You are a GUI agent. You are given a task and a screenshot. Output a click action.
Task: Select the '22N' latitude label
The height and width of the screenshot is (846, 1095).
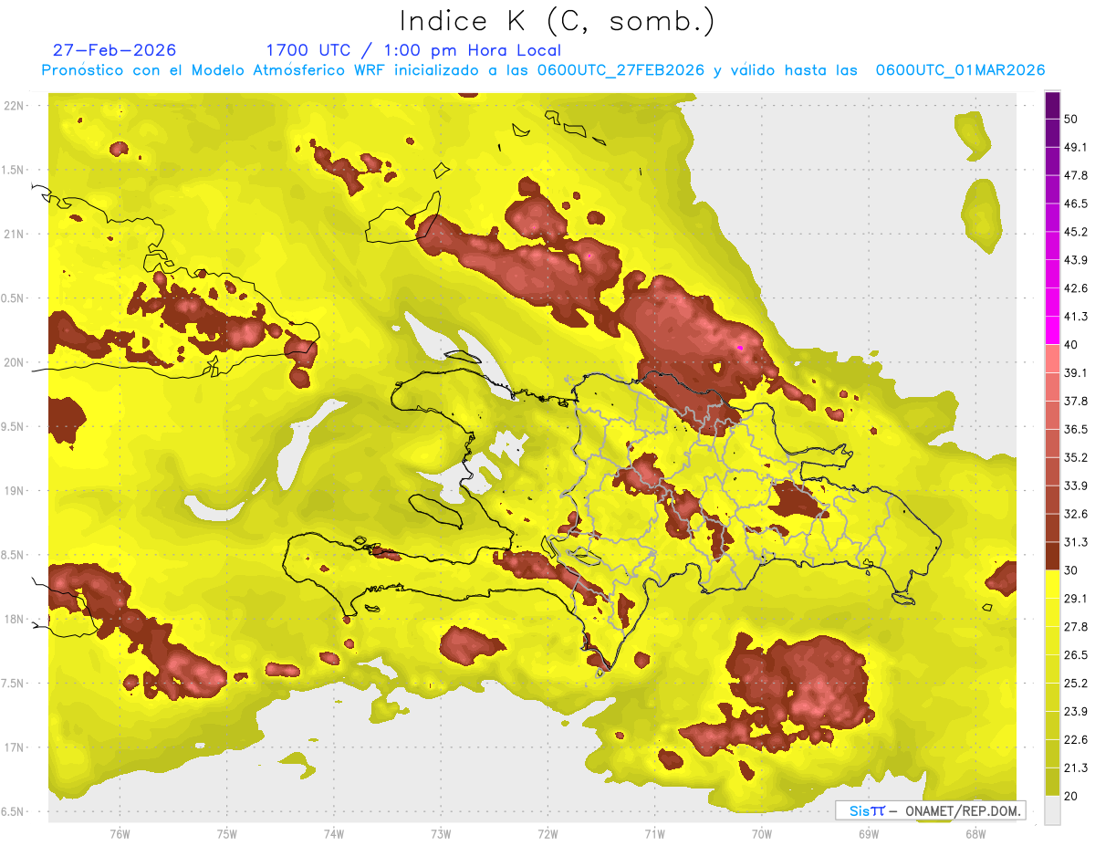pos(16,106)
